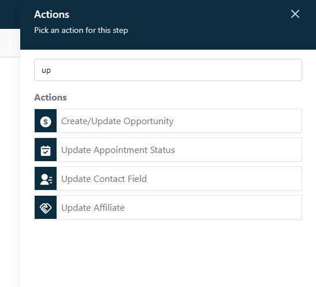Close the Actions panel with X
The width and height of the screenshot is (316, 287).
point(295,14)
